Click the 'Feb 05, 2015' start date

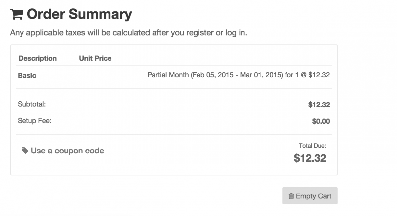click(209, 75)
